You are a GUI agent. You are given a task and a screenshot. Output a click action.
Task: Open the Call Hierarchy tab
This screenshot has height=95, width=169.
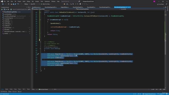[4, 92]
